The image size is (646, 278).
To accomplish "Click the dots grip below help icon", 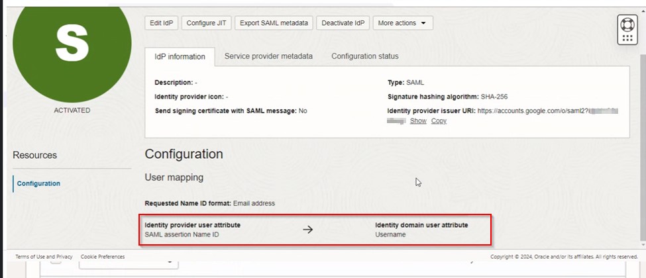I will [627, 37].
